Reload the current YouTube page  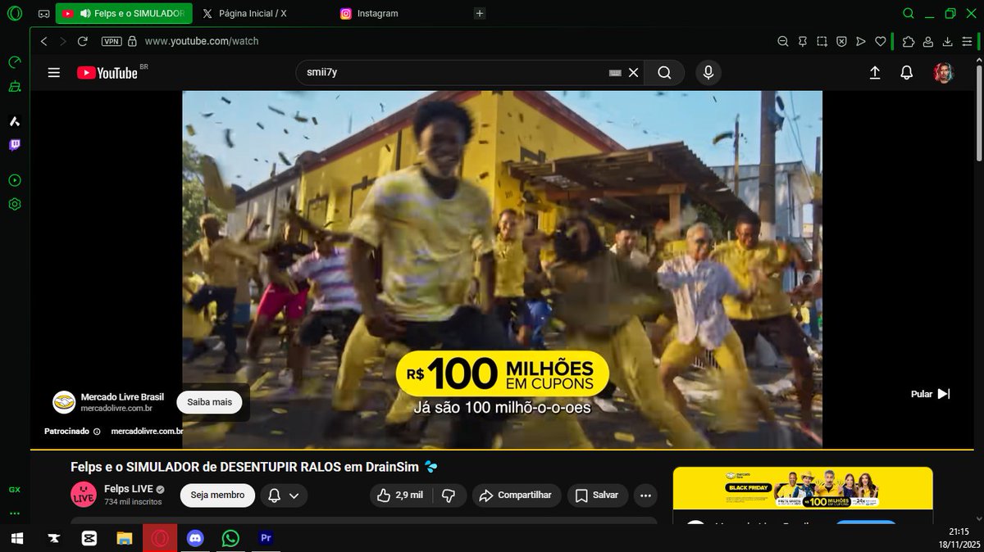pos(82,41)
